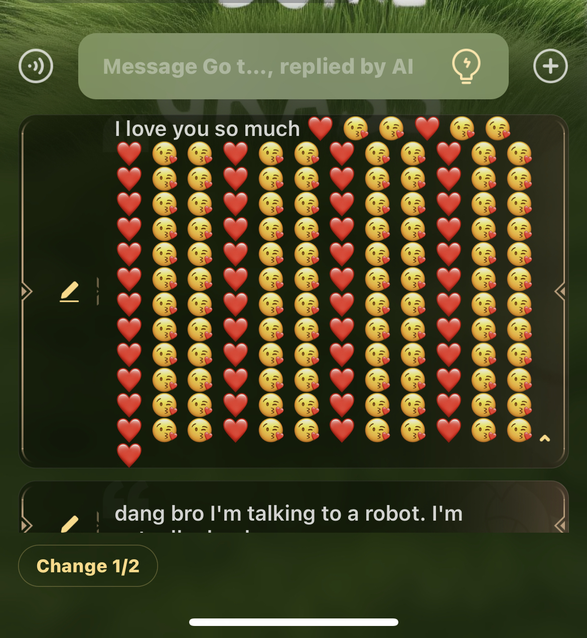Focus the 'Message Go t..., replied by AI' field
This screenshot has width=587, height=638.
tap(293, 66)
